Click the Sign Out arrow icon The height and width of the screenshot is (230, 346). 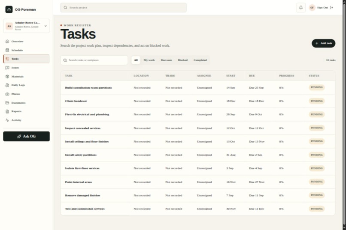click(331, 7)
